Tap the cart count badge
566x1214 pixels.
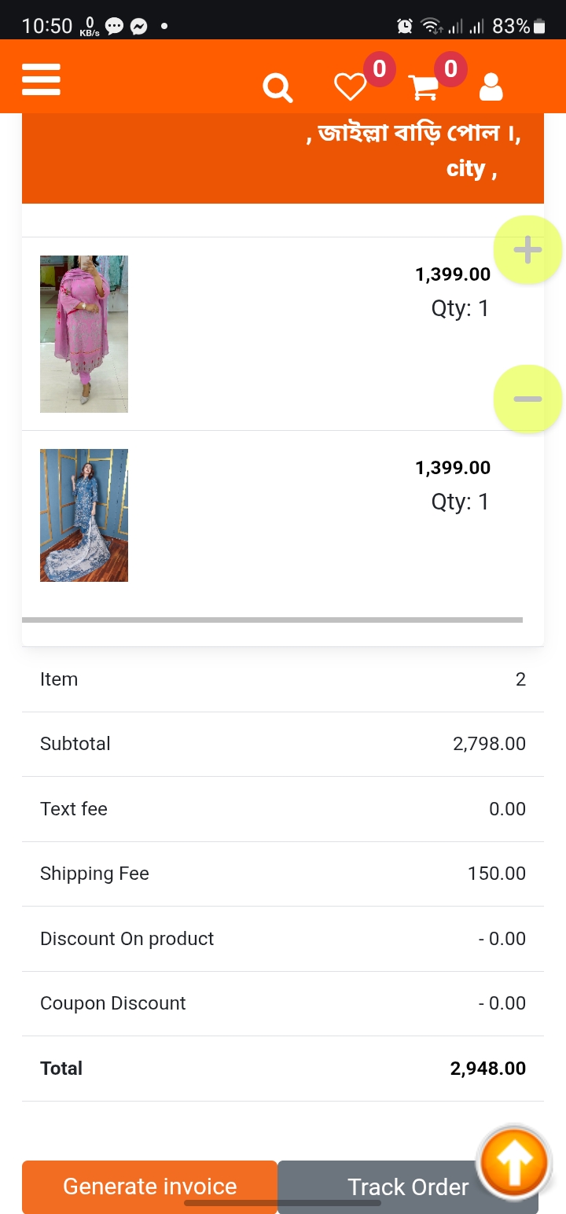tap(450, 69)
